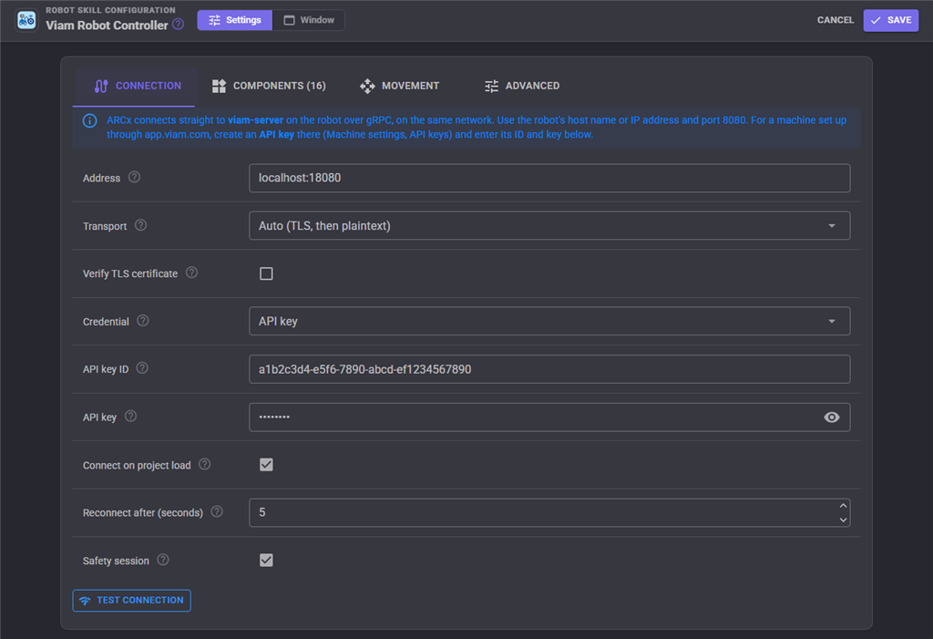Viewport: 933px width, 639px height.
Task: Click into the Address input field
Action: 549,178
